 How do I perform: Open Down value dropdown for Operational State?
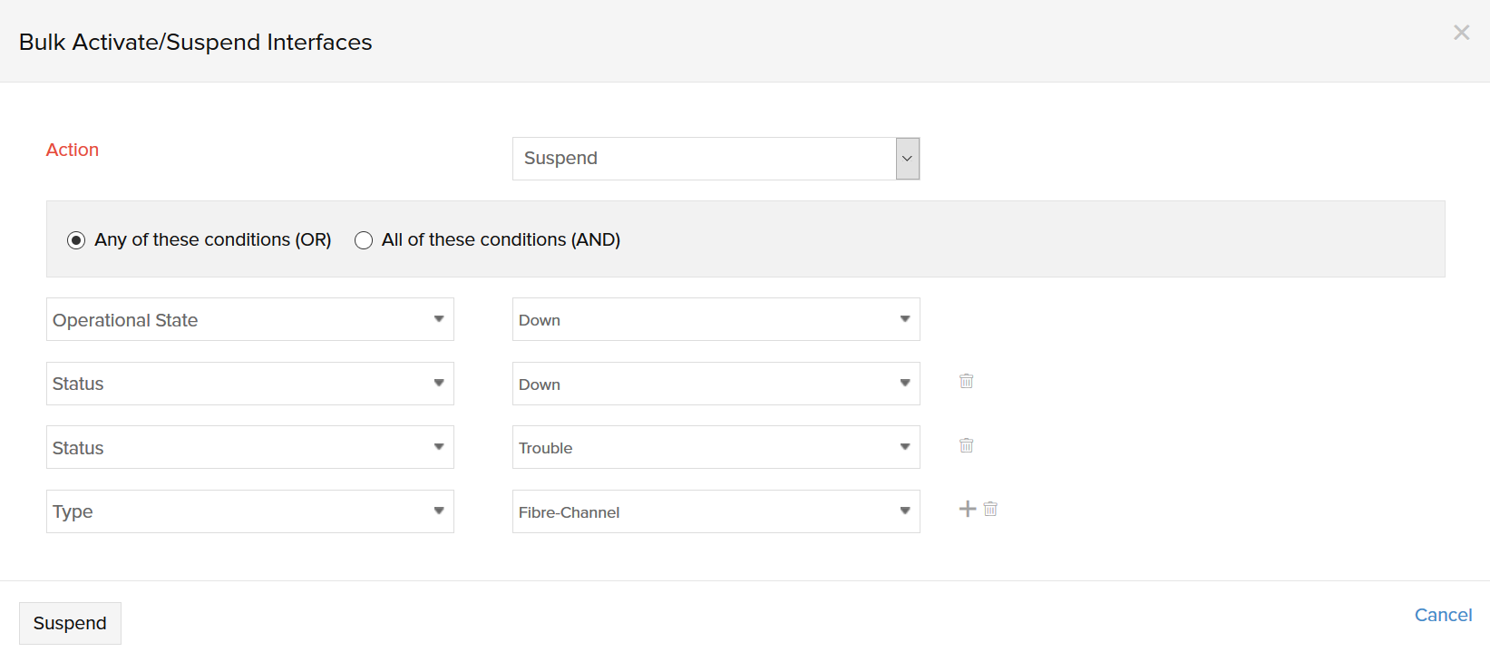(716, 320)
